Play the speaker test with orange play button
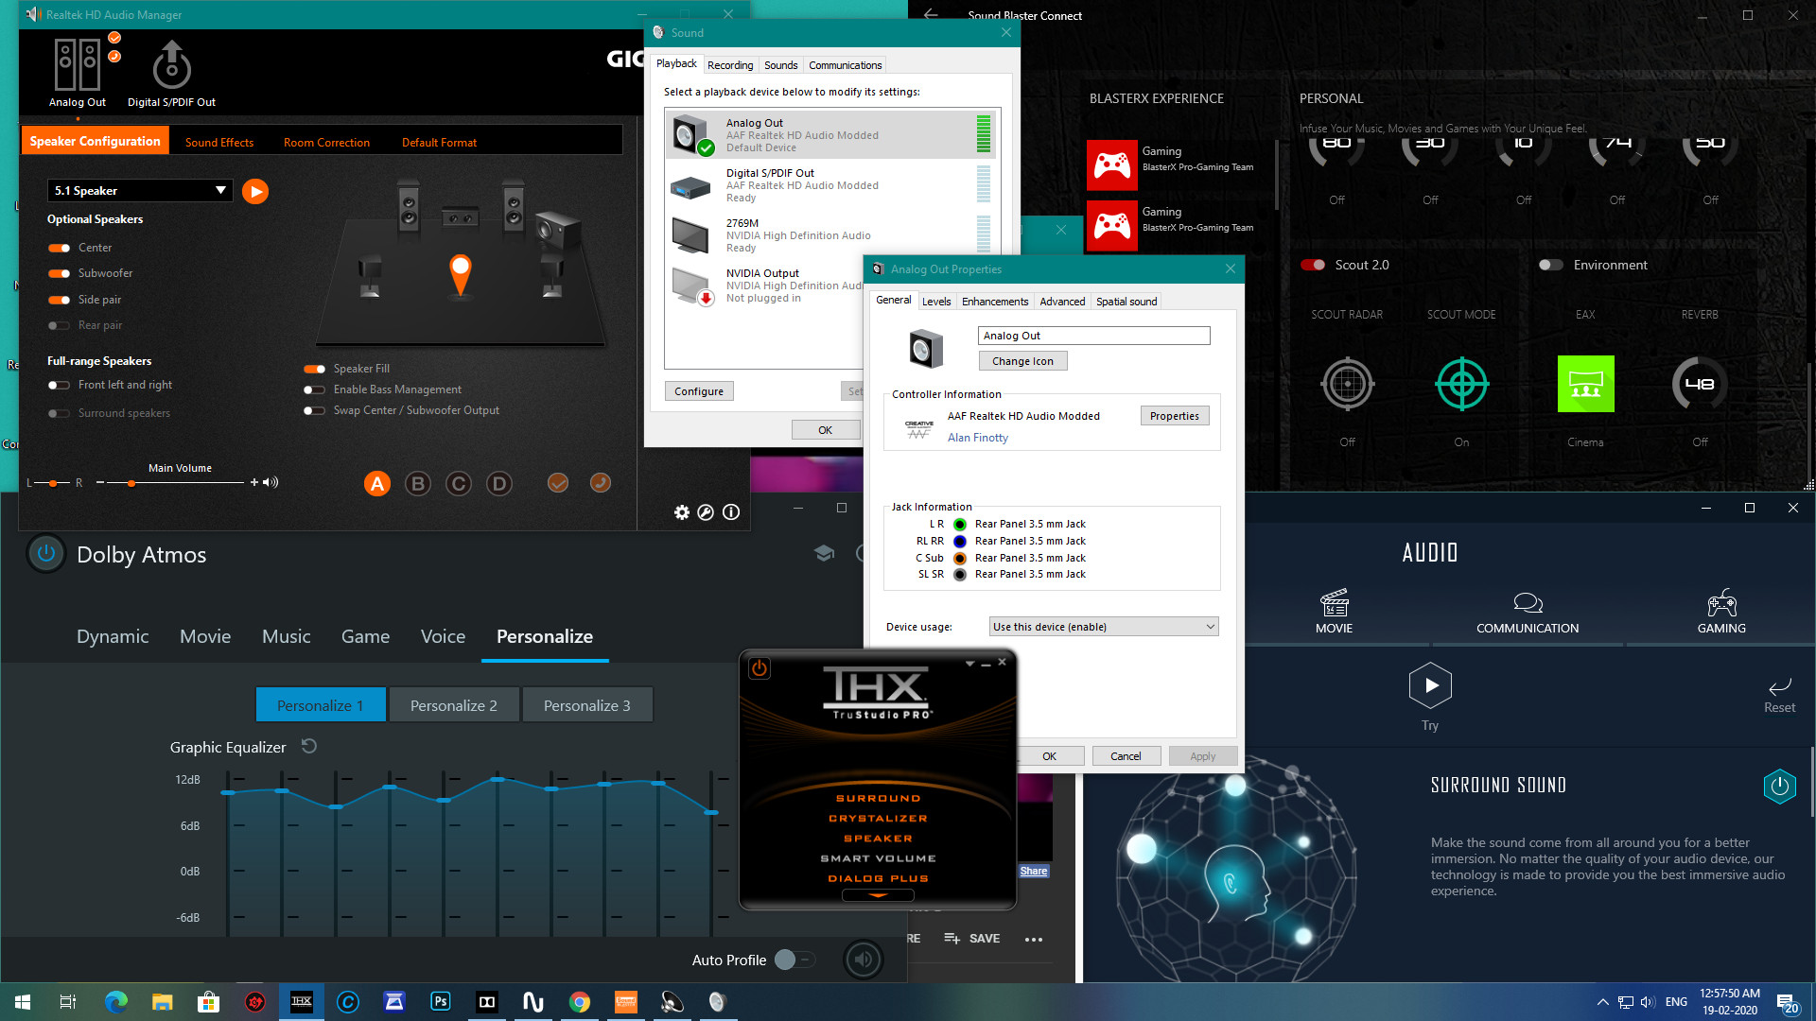1816x1021 pixels. (x=255, y=191)
